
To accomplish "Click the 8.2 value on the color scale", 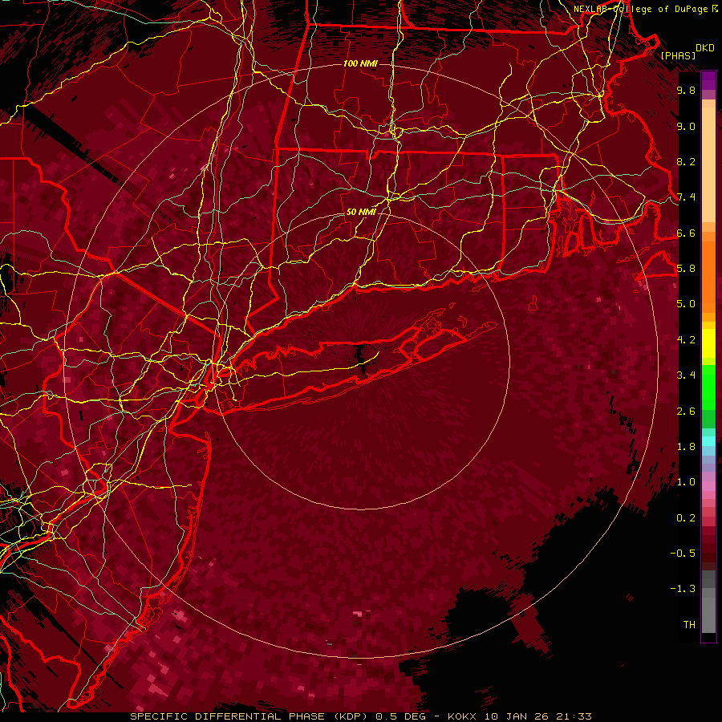I will coord(686,161).
